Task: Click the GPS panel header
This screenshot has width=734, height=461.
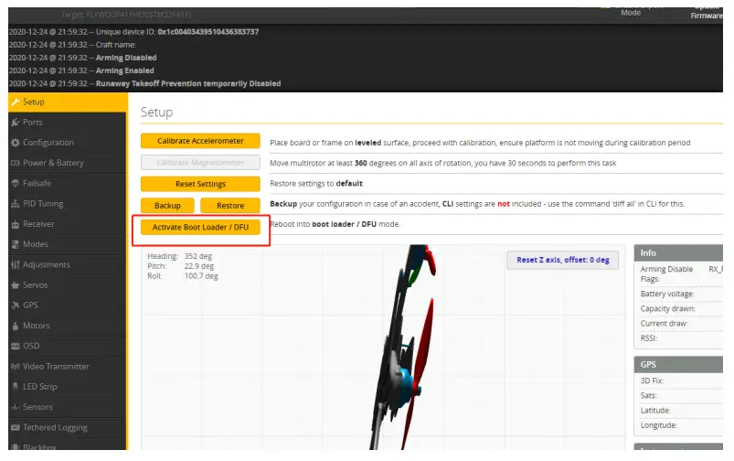Action: (678, 364)
